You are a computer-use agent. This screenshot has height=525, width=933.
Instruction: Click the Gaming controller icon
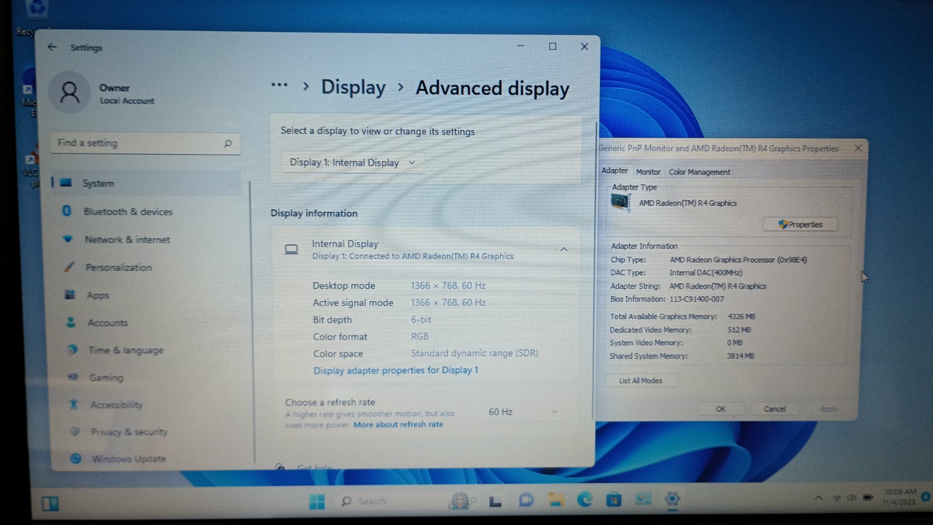point(73,377)
